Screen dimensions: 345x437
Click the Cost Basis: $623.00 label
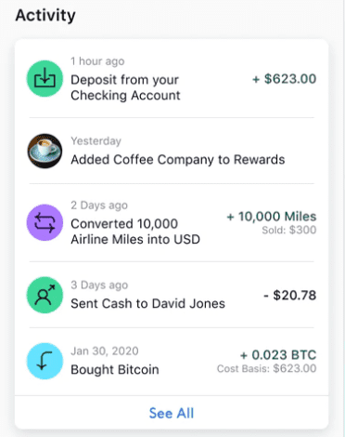click(x=267, y=368)
